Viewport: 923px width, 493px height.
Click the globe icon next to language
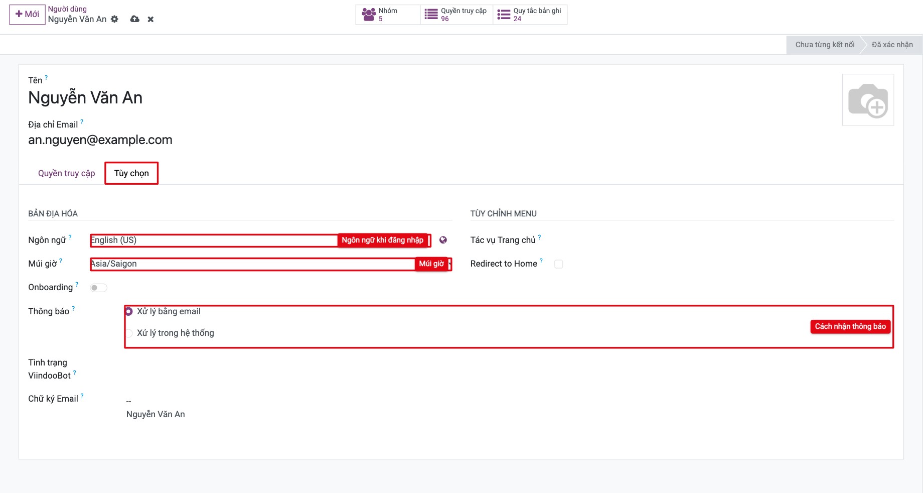(443, 240)
